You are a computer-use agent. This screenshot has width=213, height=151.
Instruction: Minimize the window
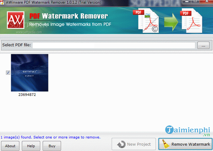point(187,2)
